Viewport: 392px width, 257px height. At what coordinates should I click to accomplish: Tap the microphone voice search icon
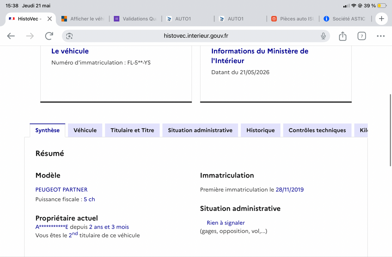(x=323, y=36)
